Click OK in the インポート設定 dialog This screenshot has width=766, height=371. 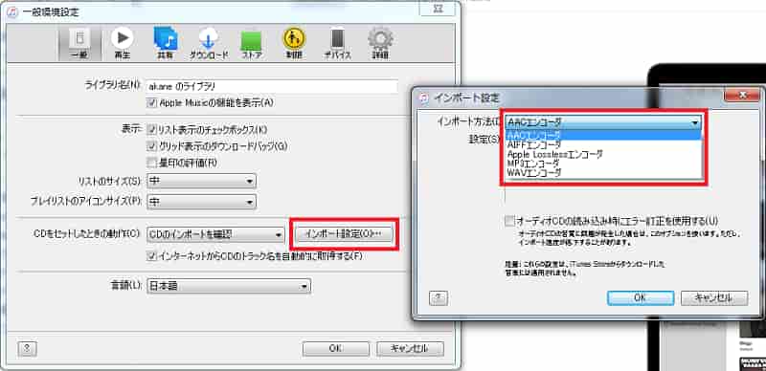(641, 297)
